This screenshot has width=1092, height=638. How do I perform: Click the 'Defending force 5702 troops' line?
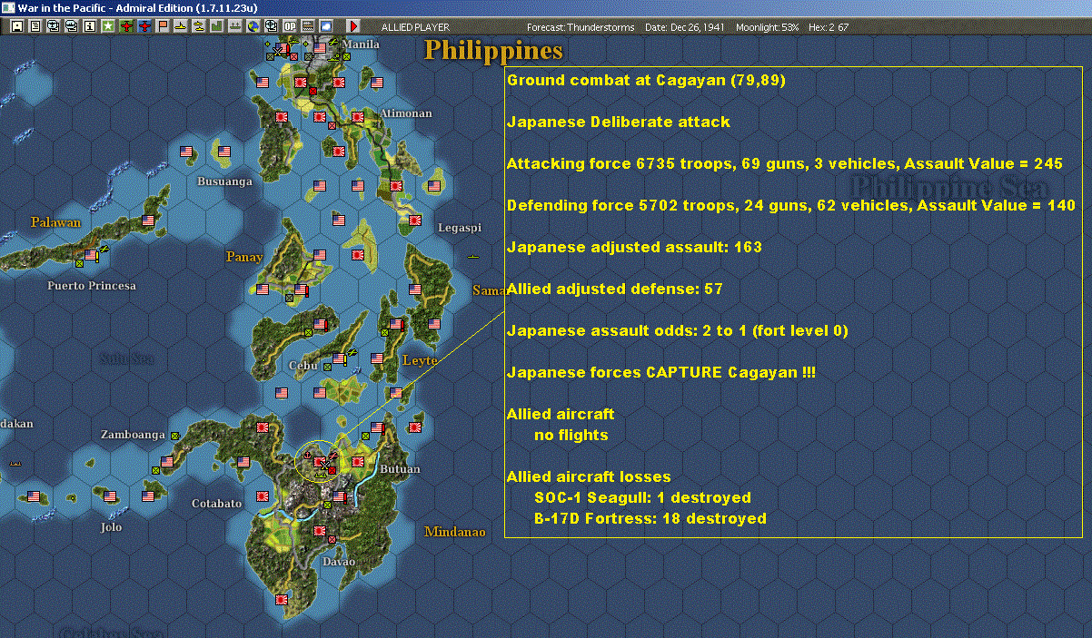coord(791,205)
